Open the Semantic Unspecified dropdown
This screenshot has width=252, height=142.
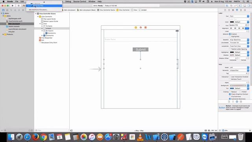pos(239,70)
